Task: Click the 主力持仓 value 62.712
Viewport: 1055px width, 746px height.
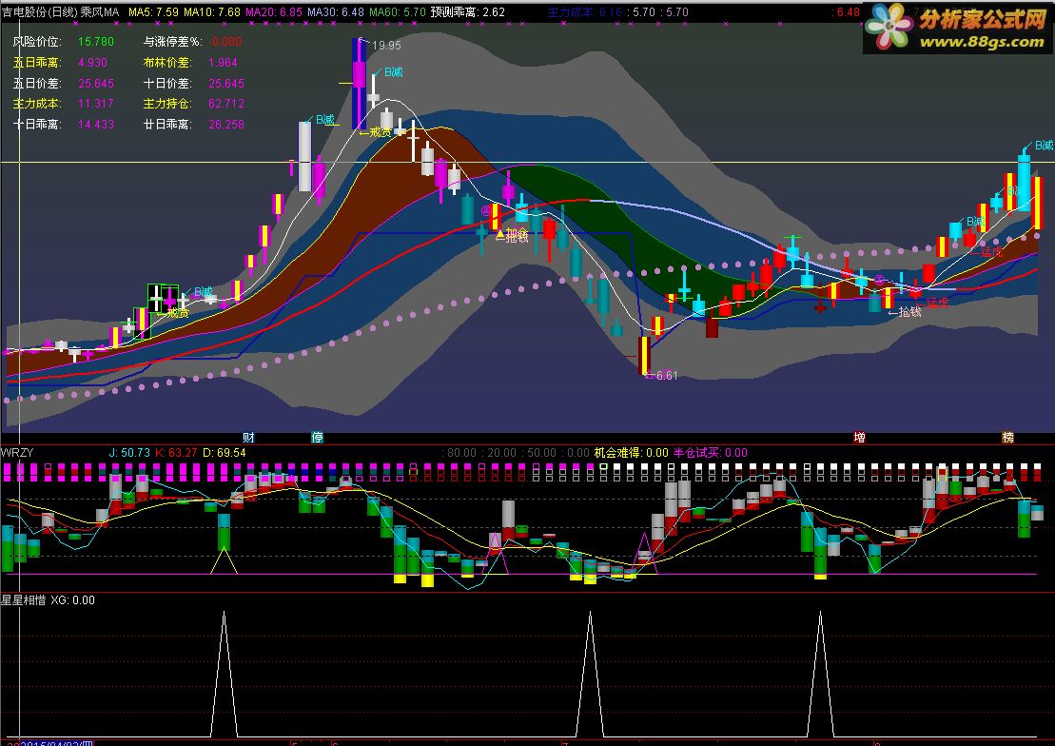Action: 226,104
